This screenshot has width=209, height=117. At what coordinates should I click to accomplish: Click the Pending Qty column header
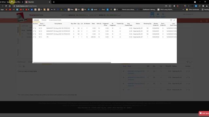tap(147, 24)
